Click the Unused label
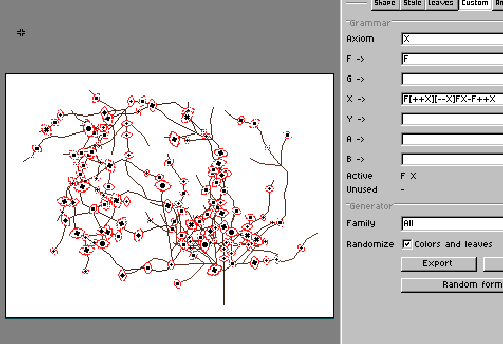 click(361, 189)
